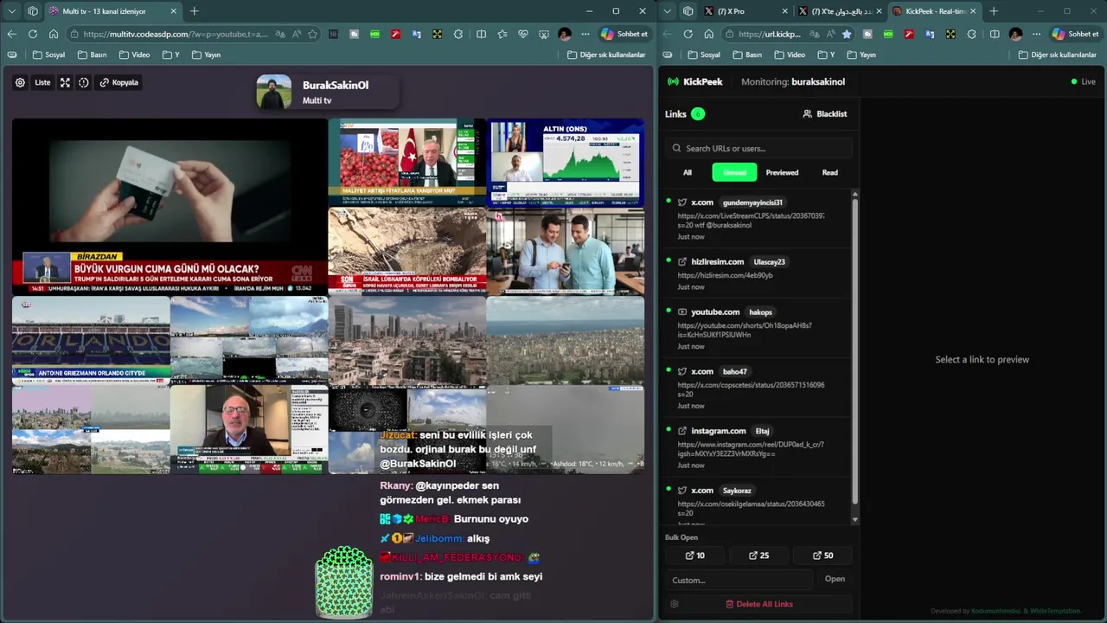Click the Kopyala link-copy button
This screenshot has height=623, width=1107.
coord(119,82)
